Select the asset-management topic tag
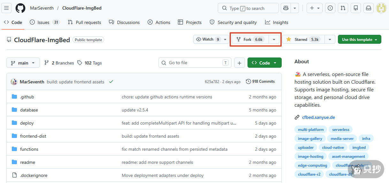Viewport: 389px width, 183px height. tap(348, 156)
